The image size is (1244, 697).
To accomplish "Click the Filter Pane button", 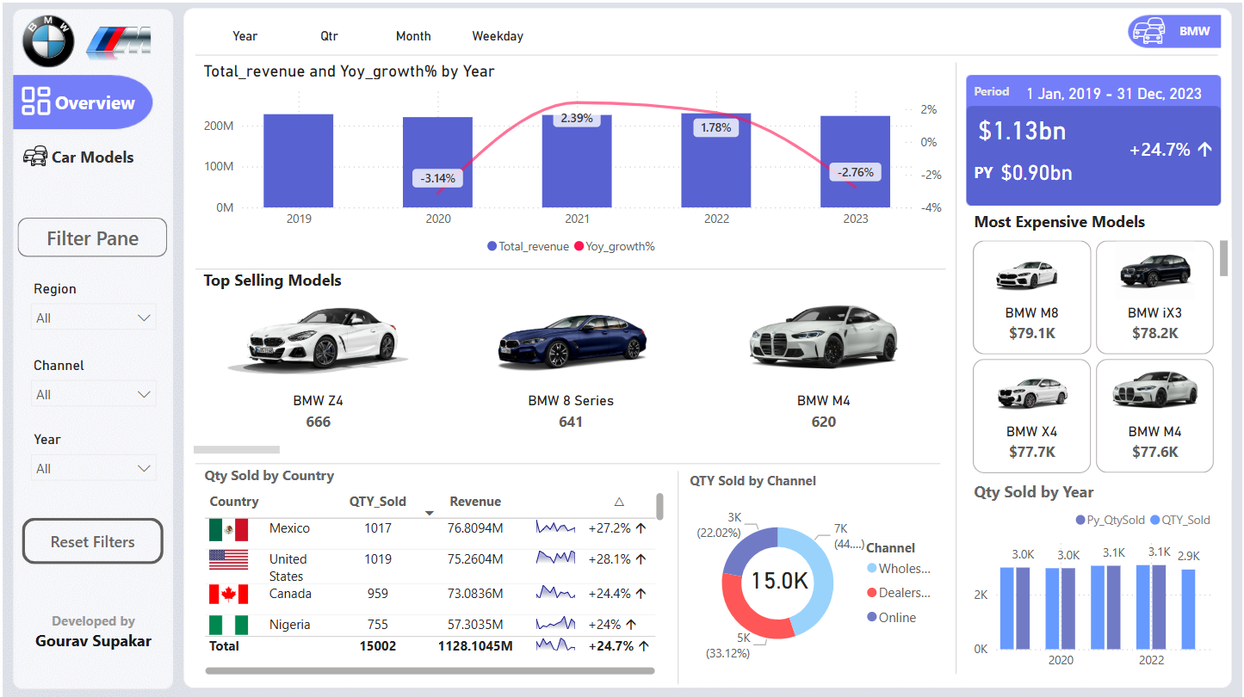I will point(92,237).
